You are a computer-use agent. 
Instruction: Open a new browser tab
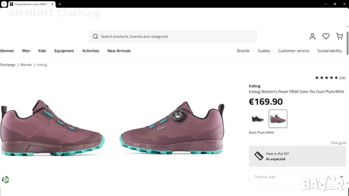pos(60,4)
